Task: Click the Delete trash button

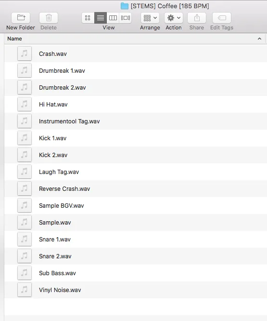Action: point(49,18)
